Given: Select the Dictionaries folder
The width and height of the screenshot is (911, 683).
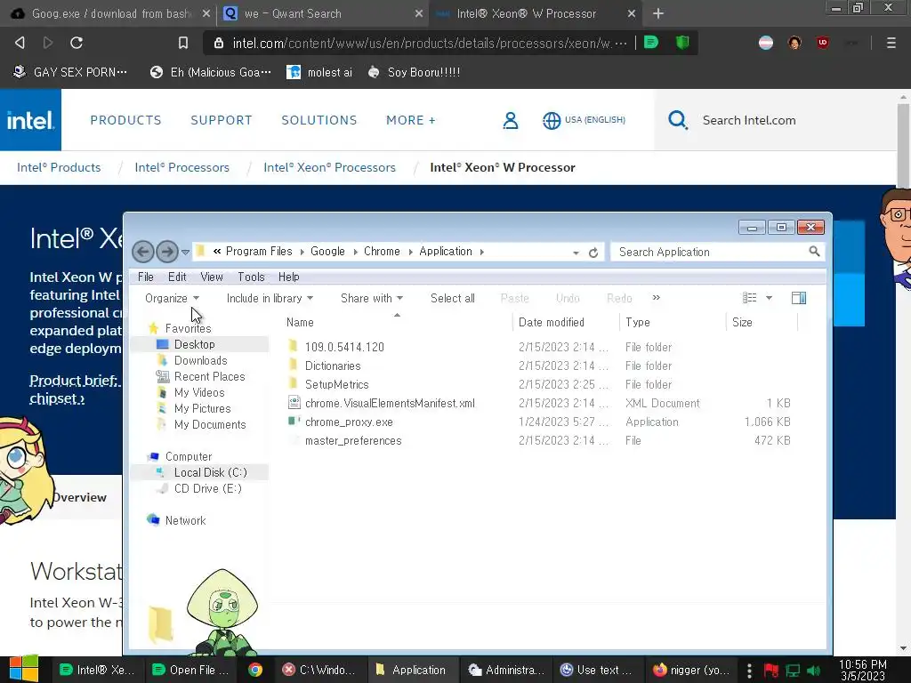Looking at the screenshot, I should pyautogui.click(x=333, y=366).
